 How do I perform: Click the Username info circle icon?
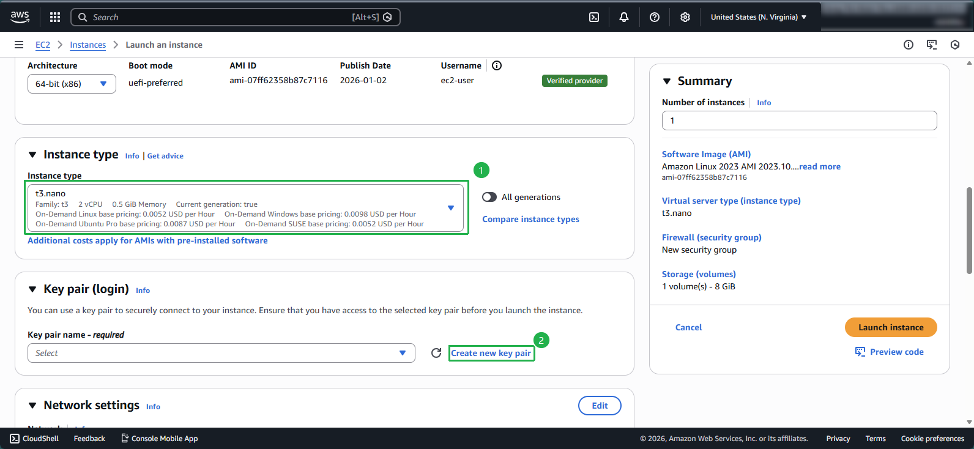click(497, 65)
